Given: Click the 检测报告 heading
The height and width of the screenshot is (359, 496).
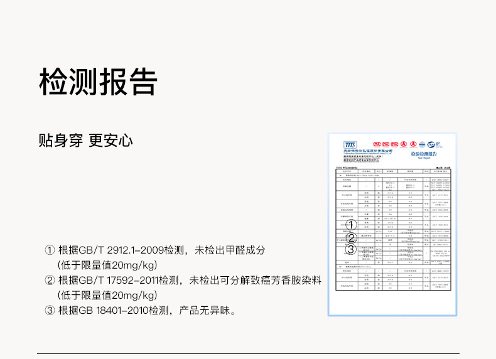Looking at the screenshot, I should click(98, 82).
